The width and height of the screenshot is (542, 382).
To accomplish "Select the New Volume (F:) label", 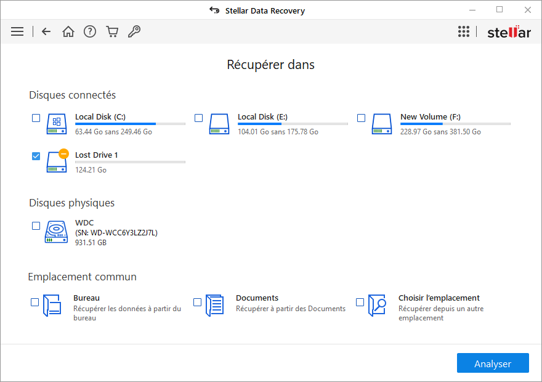I will point(431,117).
